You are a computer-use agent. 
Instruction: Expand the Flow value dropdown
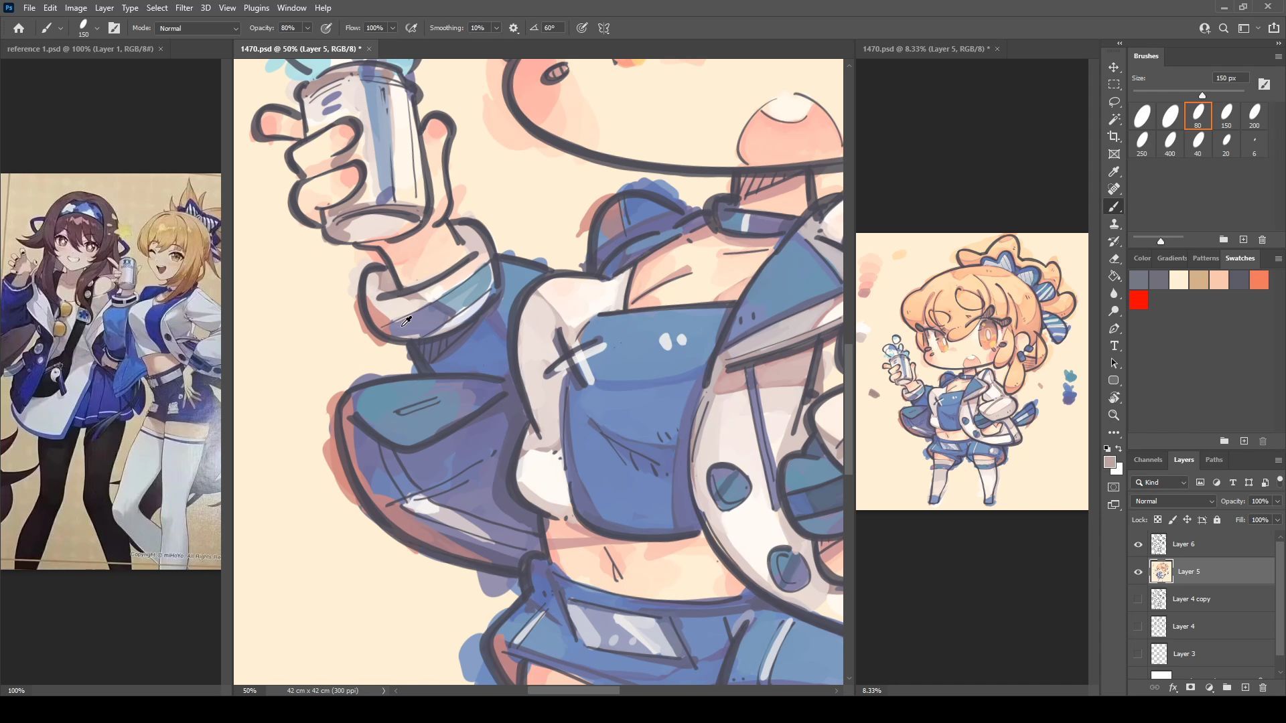pos(392,28)
